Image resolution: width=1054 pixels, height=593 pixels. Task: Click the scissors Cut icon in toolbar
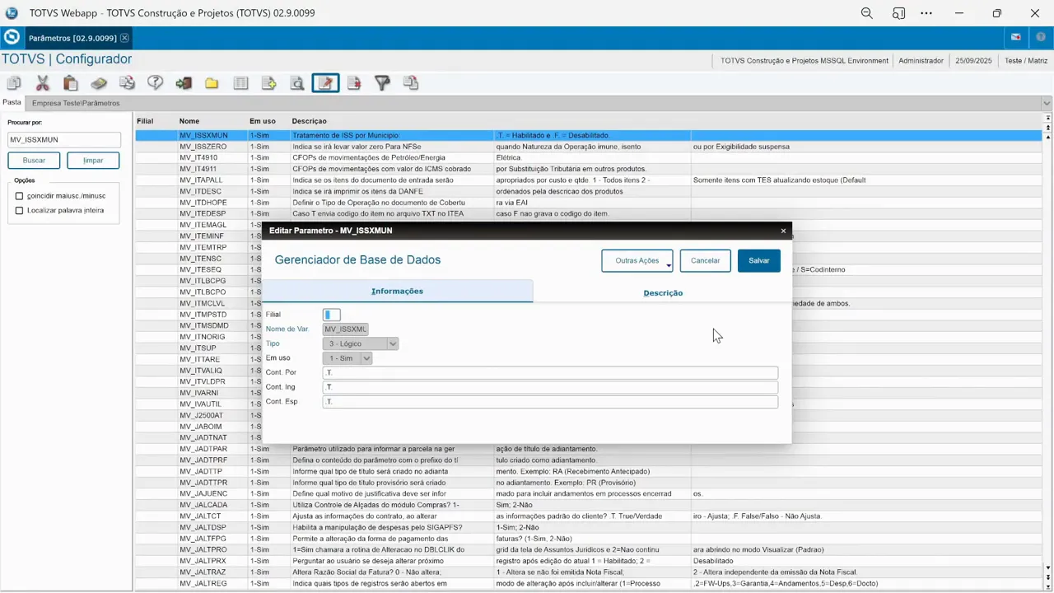pyautogui.click(x=42, y=83)
